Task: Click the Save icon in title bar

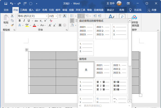Action: [6, 3]
